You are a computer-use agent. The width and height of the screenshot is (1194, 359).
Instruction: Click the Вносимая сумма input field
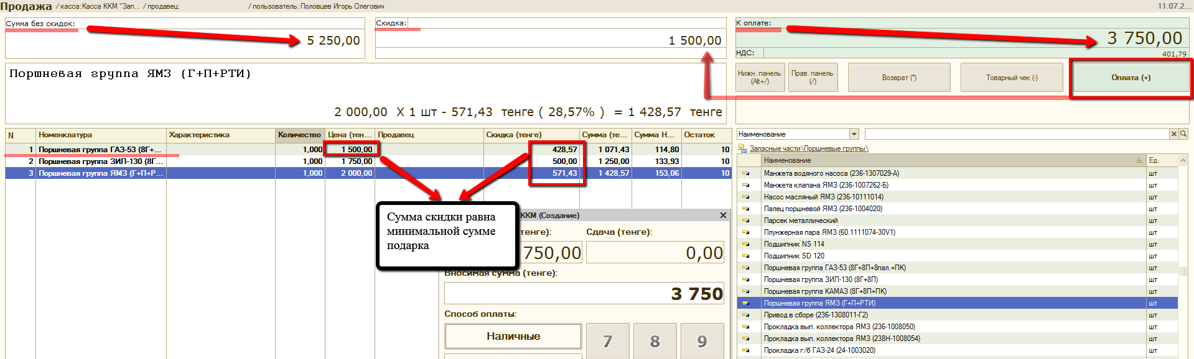tap(584, 294)
